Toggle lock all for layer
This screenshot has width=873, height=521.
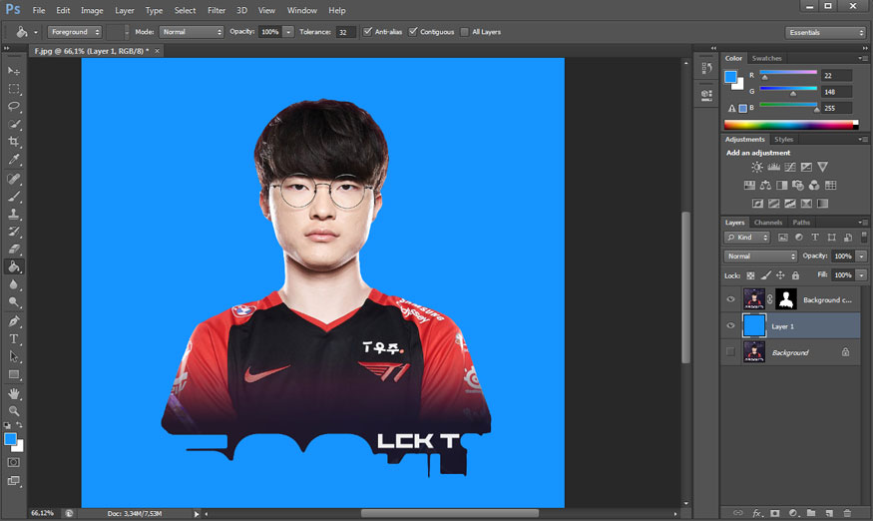click(x=795, y=275)
